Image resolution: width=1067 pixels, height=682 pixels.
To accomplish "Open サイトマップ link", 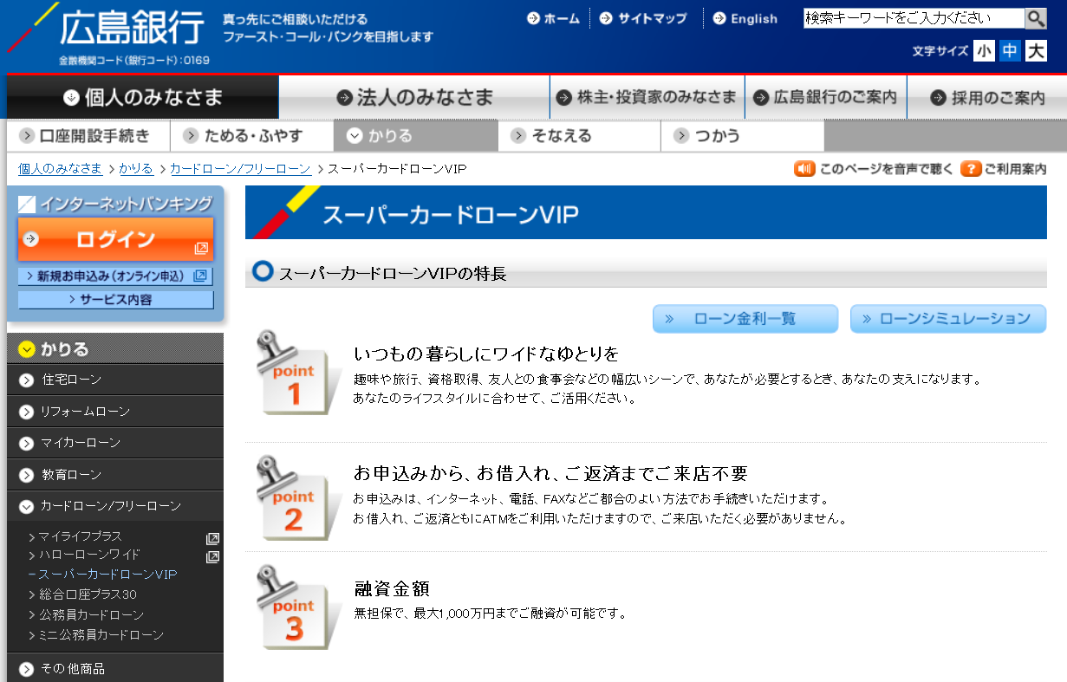I will pos(652,18).
